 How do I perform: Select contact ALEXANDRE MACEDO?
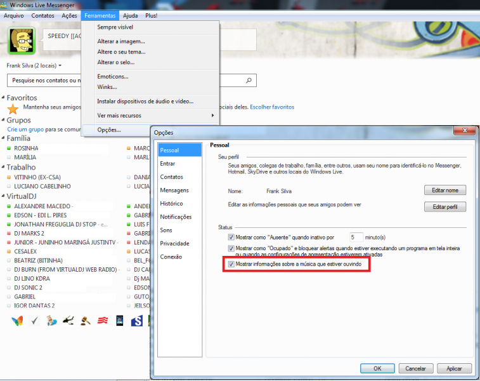point(42,206)
